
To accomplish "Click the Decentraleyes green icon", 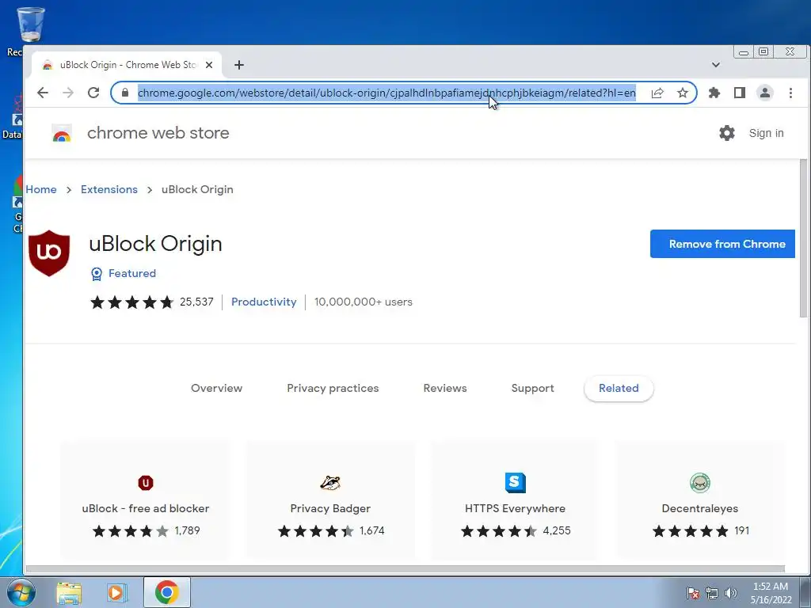I will [x=700, y=483].
